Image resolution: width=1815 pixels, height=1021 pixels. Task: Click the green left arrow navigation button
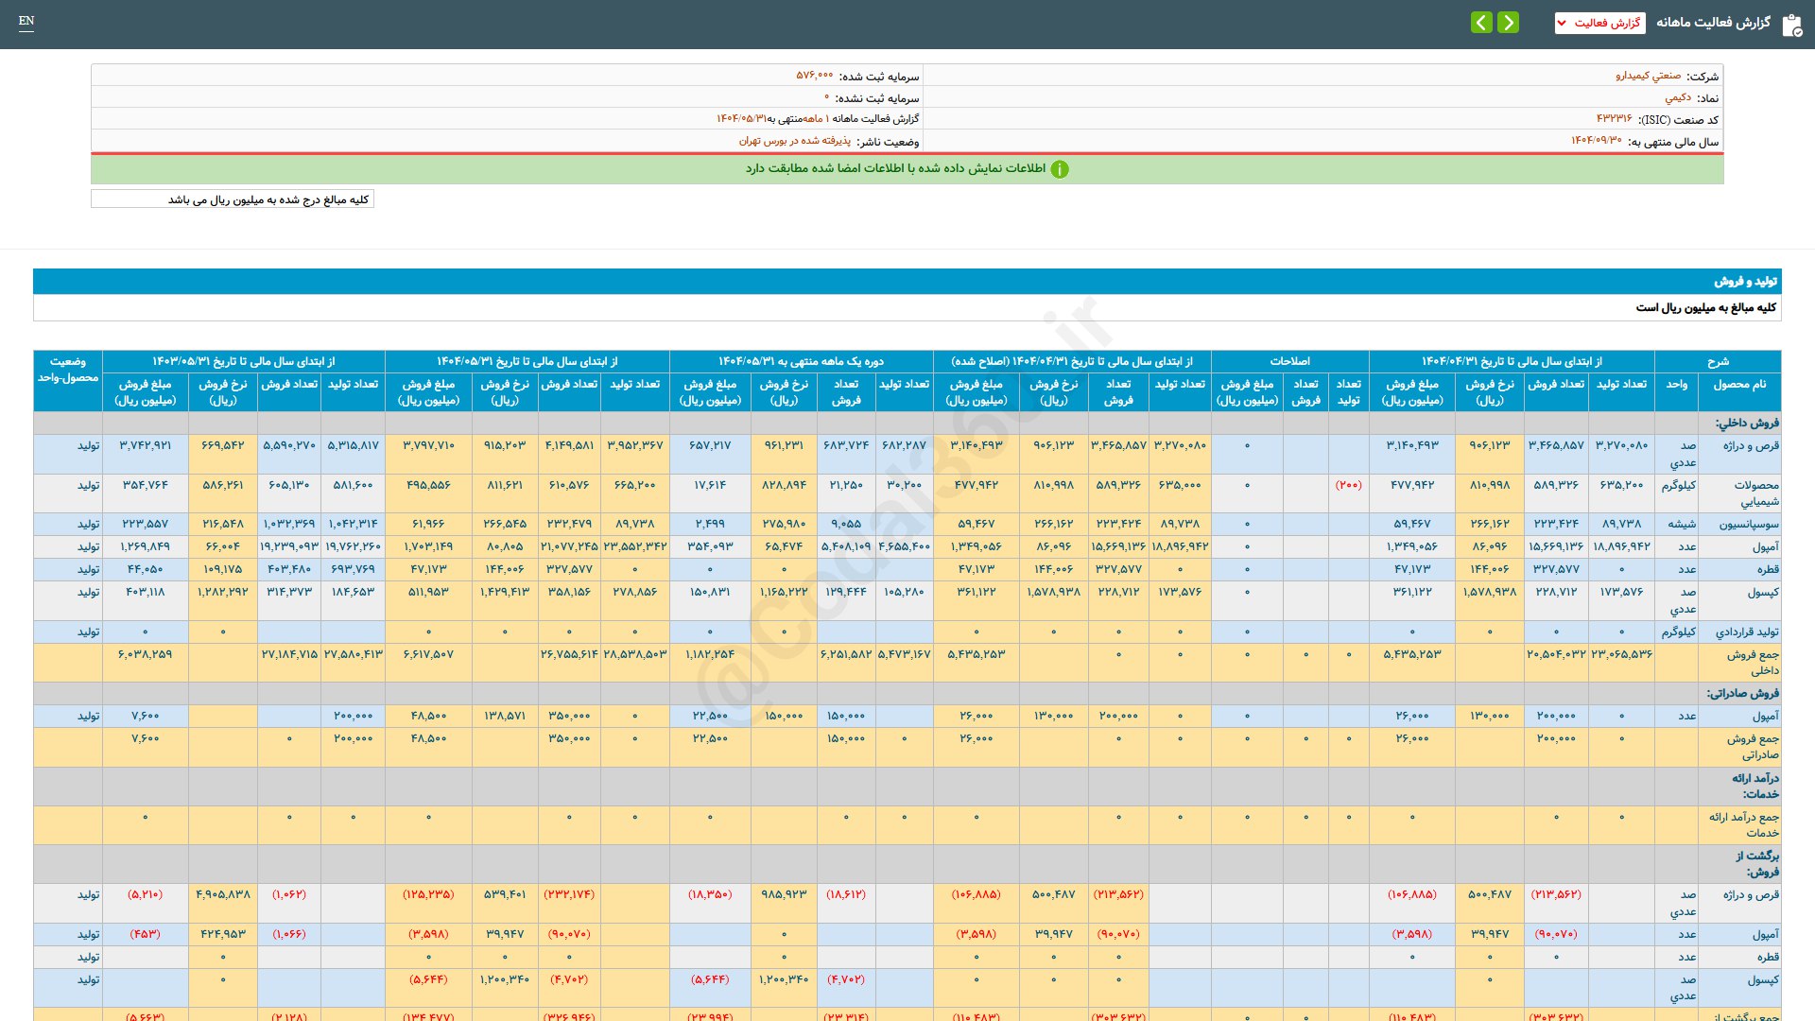click(1481, 22)
